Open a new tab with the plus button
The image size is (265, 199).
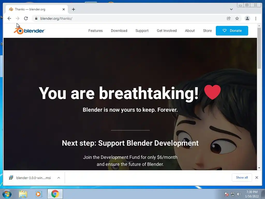(73, 9)
